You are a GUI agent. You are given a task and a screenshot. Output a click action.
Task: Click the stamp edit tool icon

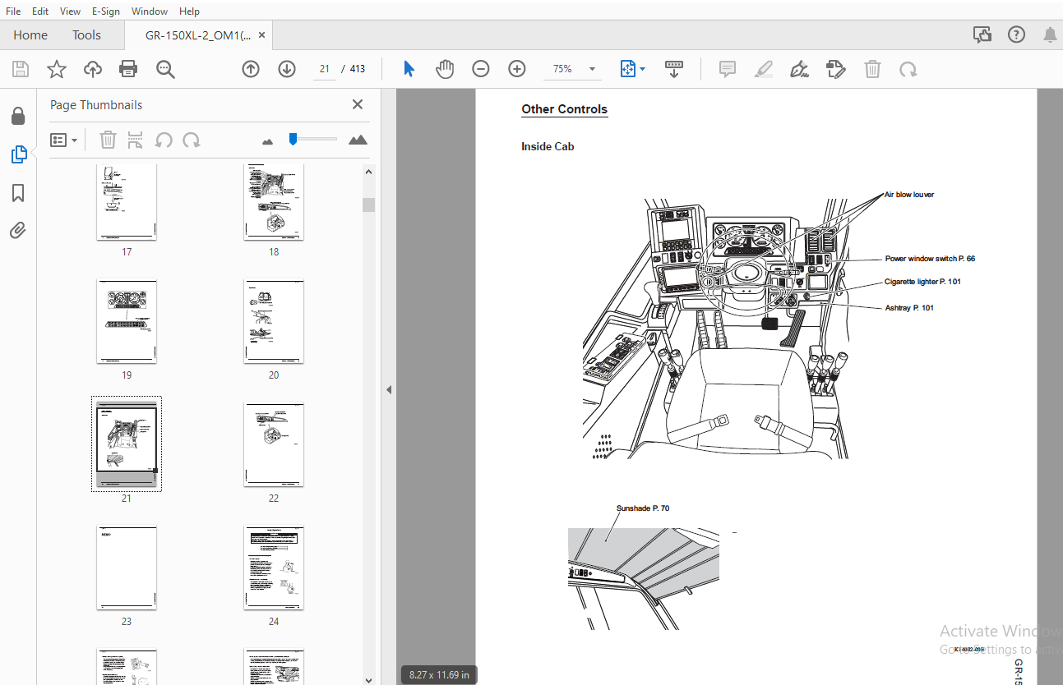(x=835, y=69)
